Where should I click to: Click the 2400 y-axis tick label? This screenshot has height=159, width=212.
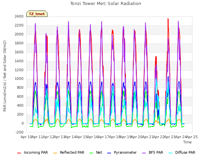pos(19,16)
